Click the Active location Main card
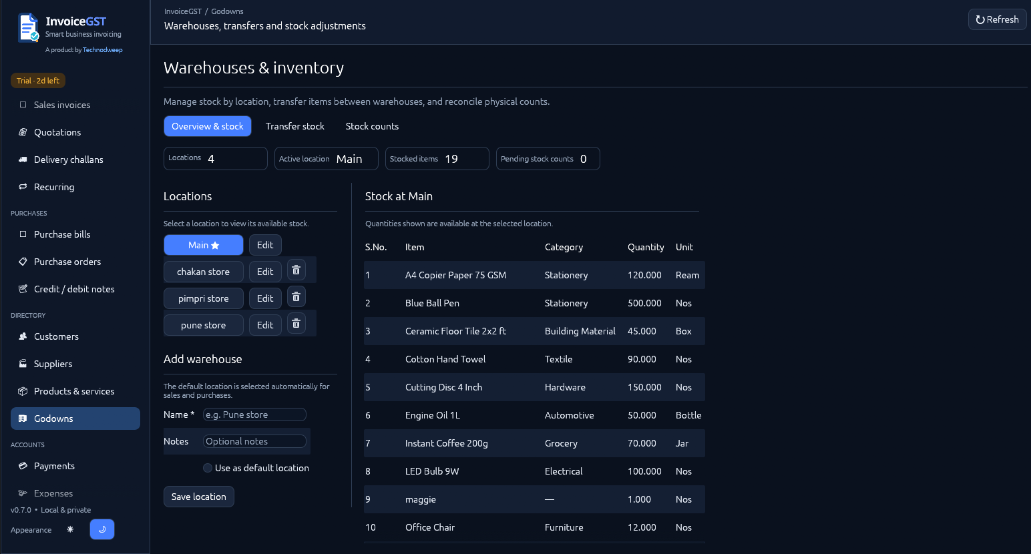This screenshot has width=1031, height=554. point(327,158)
